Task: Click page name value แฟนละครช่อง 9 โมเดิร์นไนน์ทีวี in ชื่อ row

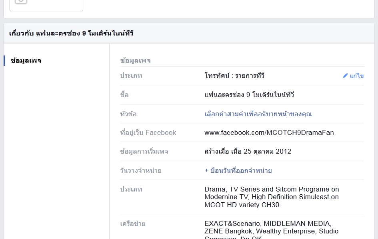Action: coord(249,95)
